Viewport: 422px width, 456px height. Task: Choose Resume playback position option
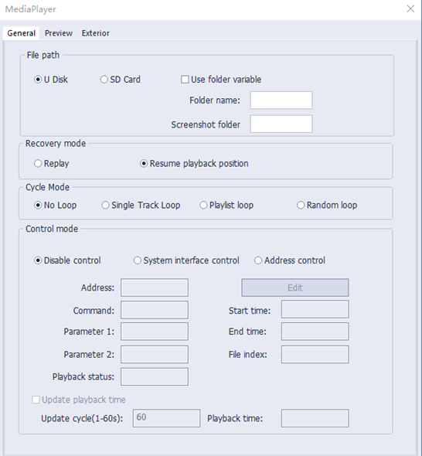click(x=194, y=163)
